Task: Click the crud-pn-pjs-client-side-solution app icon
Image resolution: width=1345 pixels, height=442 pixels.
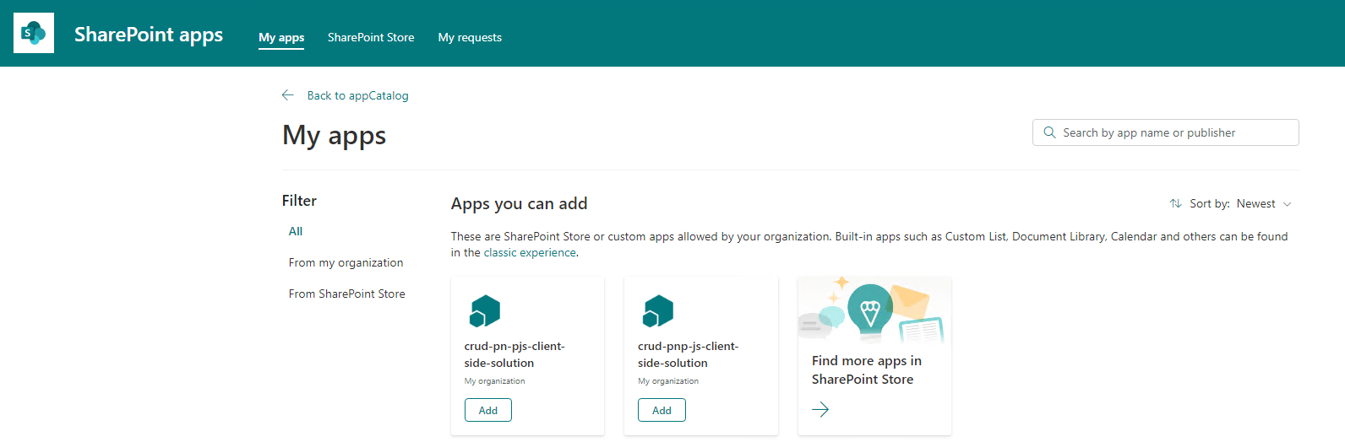Action: [x=485, y=311]
